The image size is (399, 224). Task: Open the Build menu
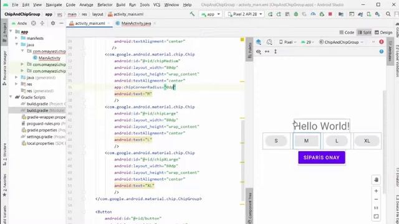[120, 4]
